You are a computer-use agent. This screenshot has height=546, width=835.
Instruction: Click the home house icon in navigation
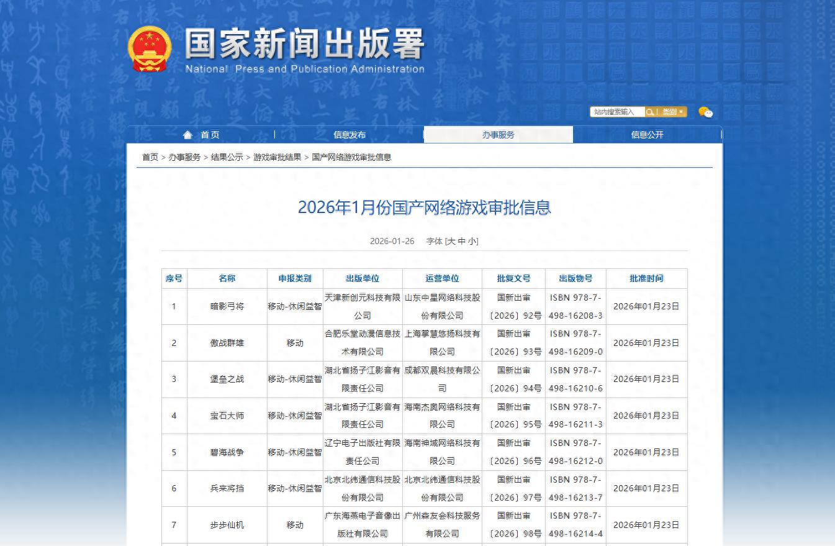(x=188, y=134)
